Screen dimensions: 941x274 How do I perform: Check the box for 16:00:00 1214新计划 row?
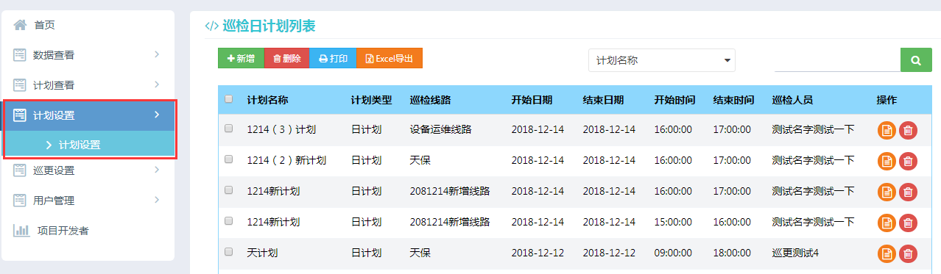point(228,190)
